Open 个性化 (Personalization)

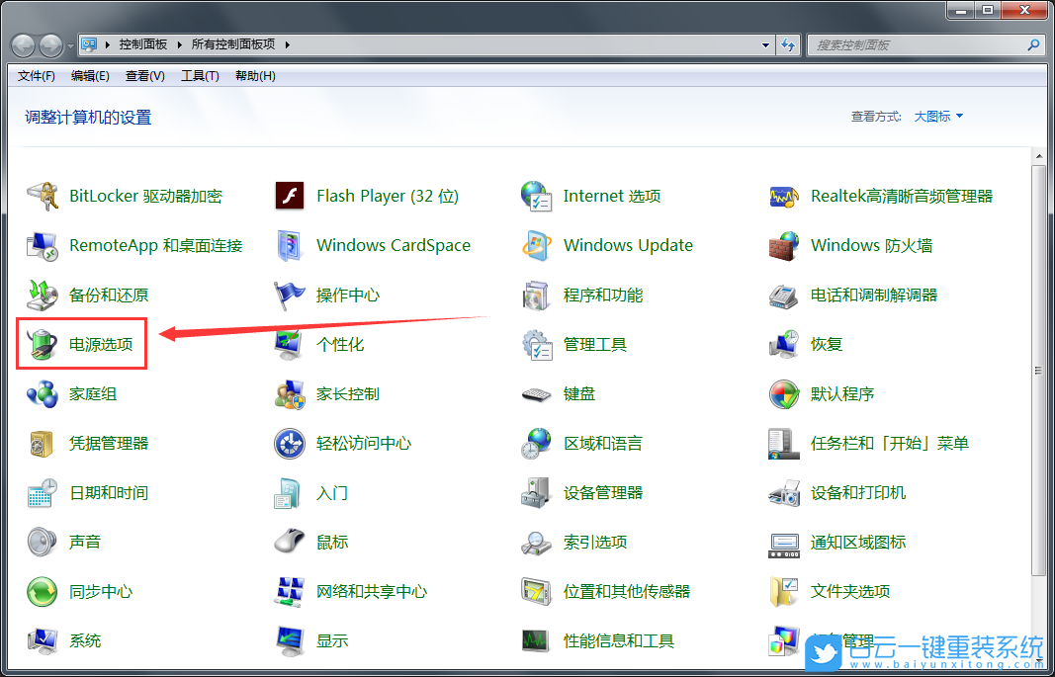coord(337,343)
